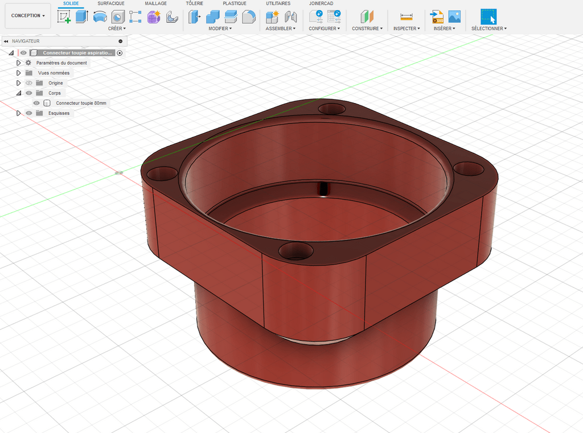
Task: Switch to the JoinerCAD tab
Action: coord(321,3)
